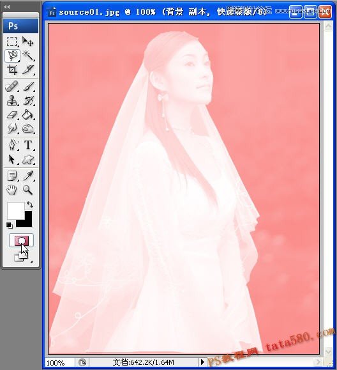Screen dimensions: 337x370
Task: Click the vertical scrollbar up arrow
Action: 328,26
